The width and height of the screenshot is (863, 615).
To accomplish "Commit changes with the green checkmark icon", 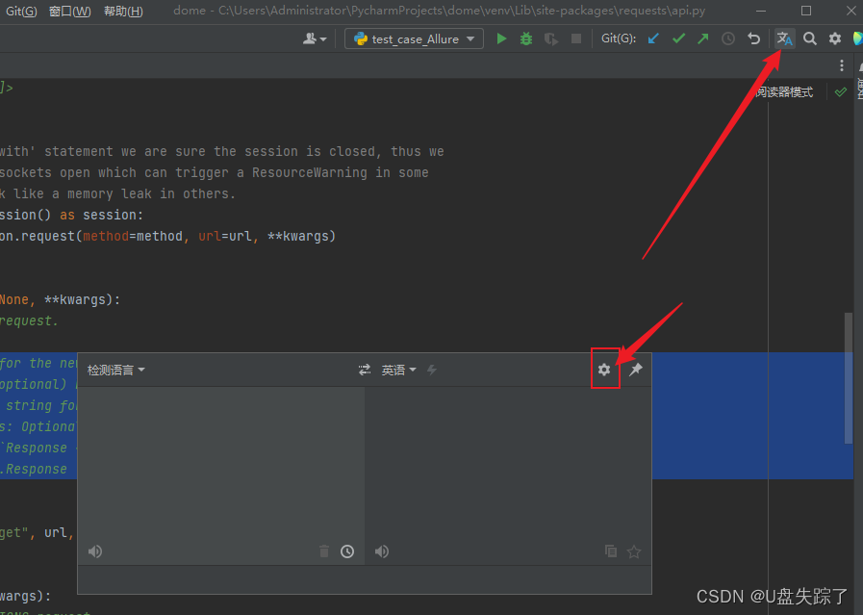I will 676,38.
